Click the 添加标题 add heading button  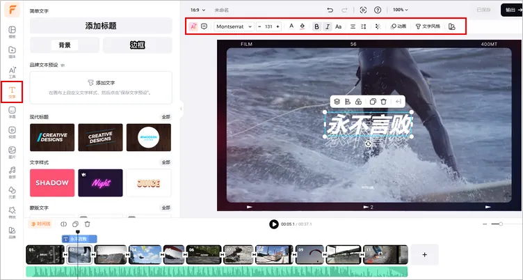click(x=101, y=26)
